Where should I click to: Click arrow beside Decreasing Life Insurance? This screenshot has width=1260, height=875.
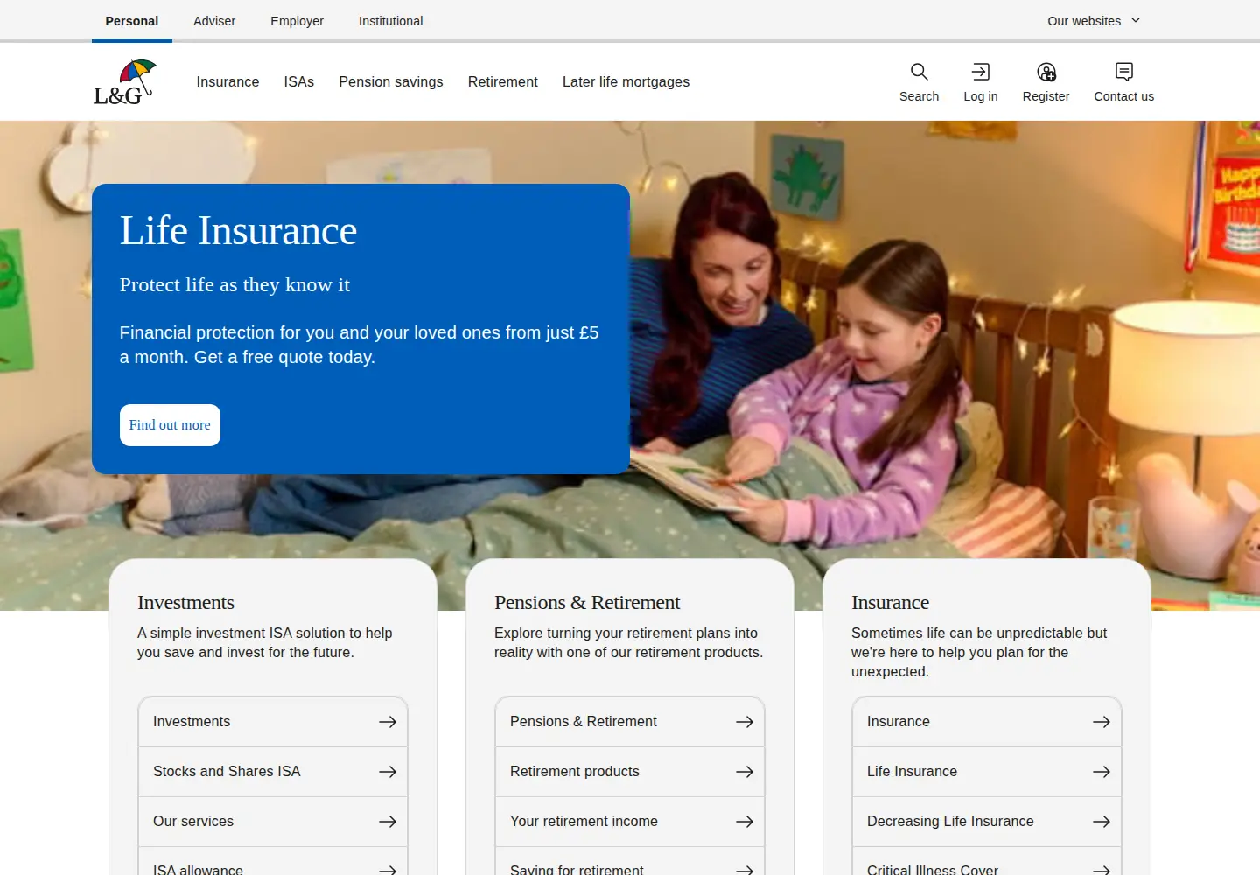coord(1102,822)
